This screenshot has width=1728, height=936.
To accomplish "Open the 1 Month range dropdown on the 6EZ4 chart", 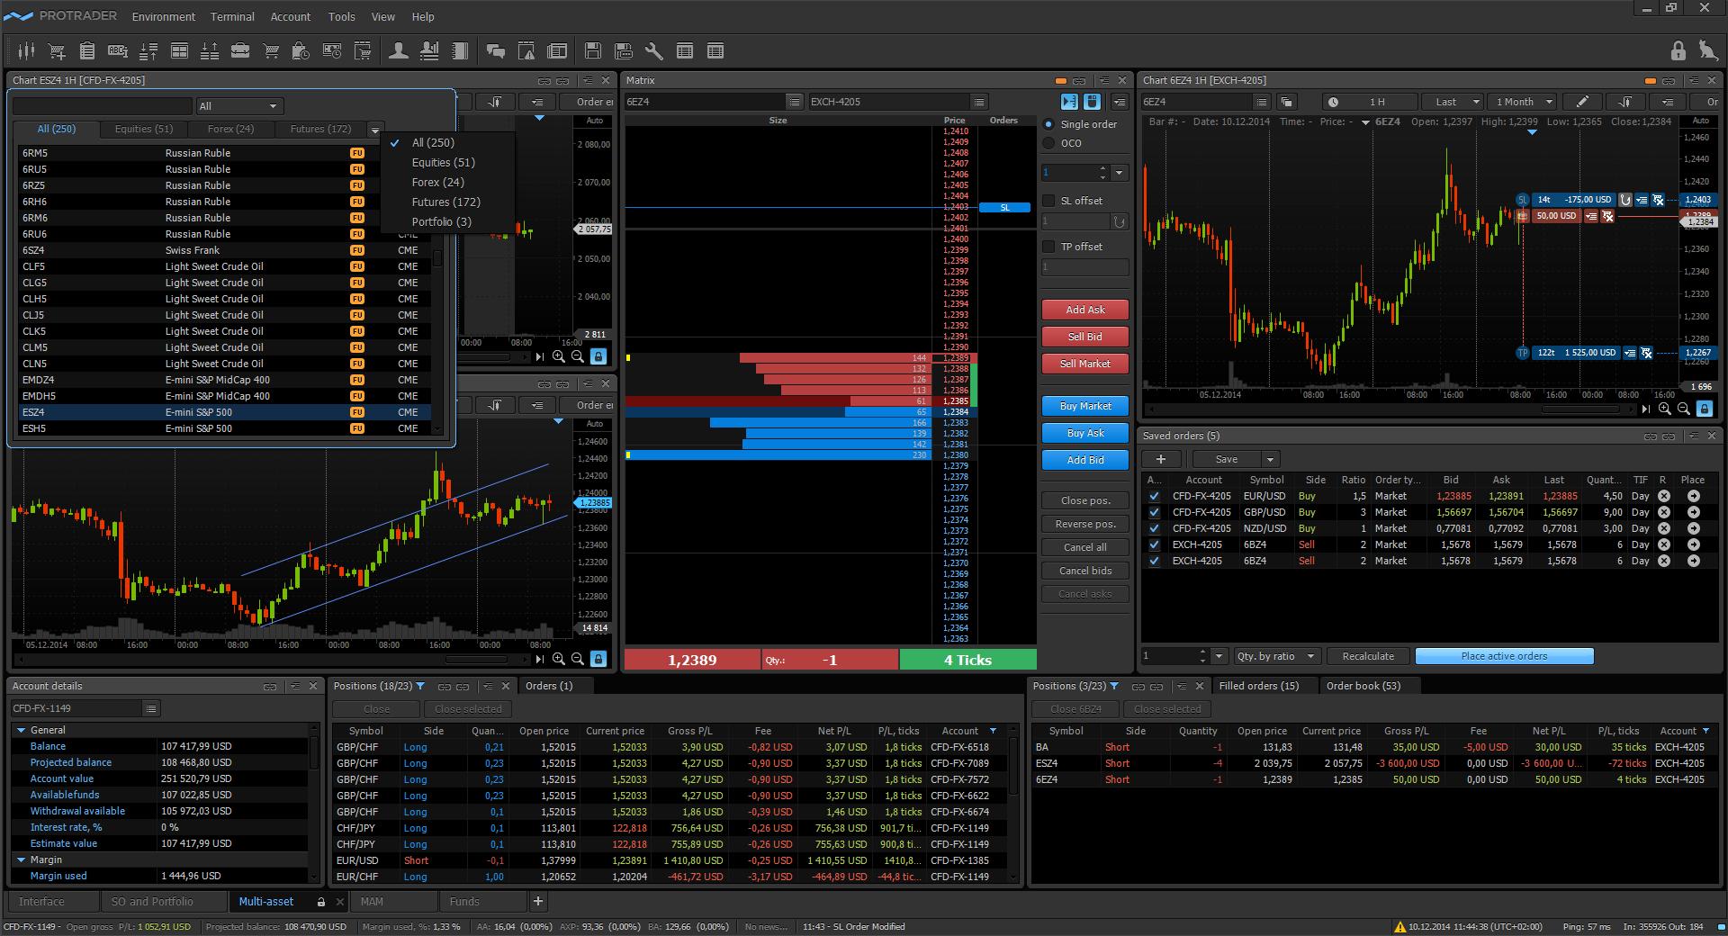I will [1521, 101].
